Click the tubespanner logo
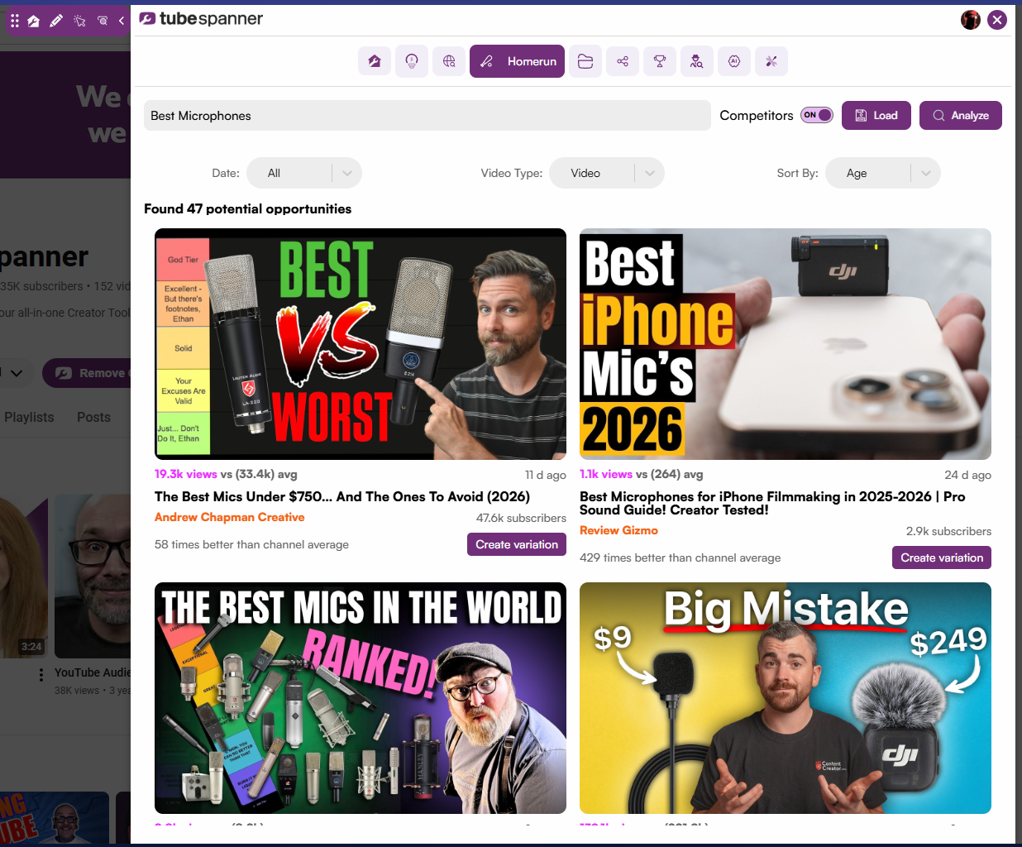 click(x=201, y=18)
